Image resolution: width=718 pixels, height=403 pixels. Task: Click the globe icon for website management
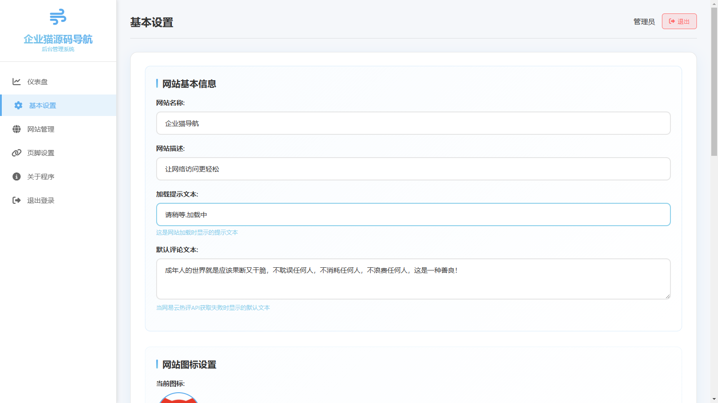click(17, 129)
